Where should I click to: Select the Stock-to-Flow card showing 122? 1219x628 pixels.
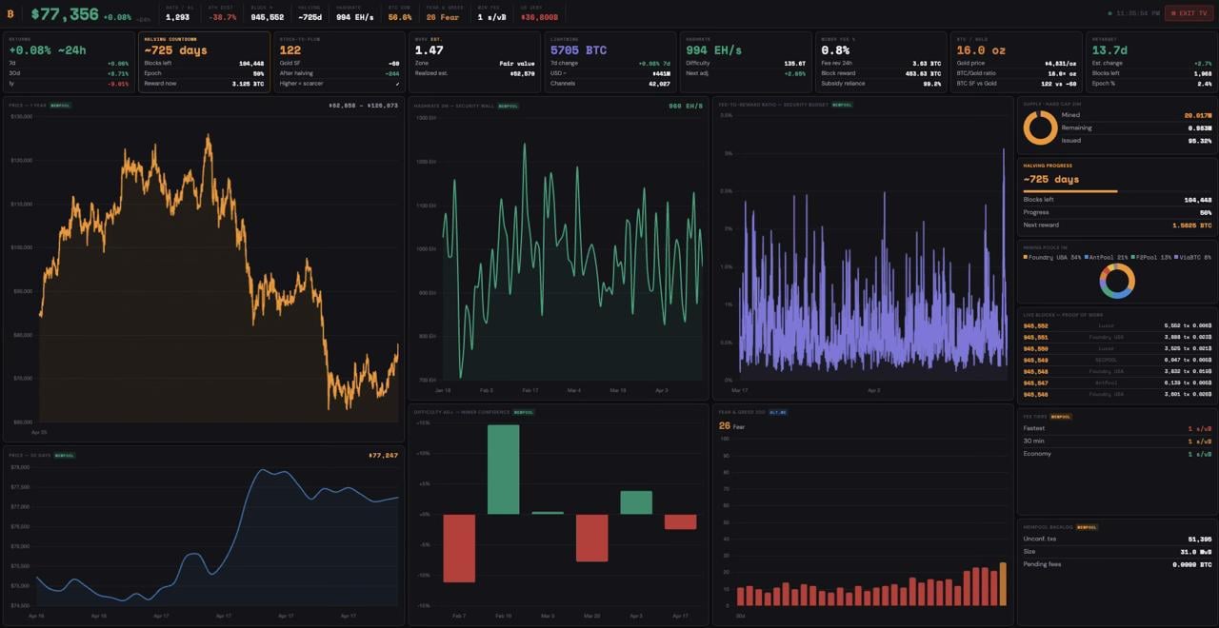click(x=339, y=62)
